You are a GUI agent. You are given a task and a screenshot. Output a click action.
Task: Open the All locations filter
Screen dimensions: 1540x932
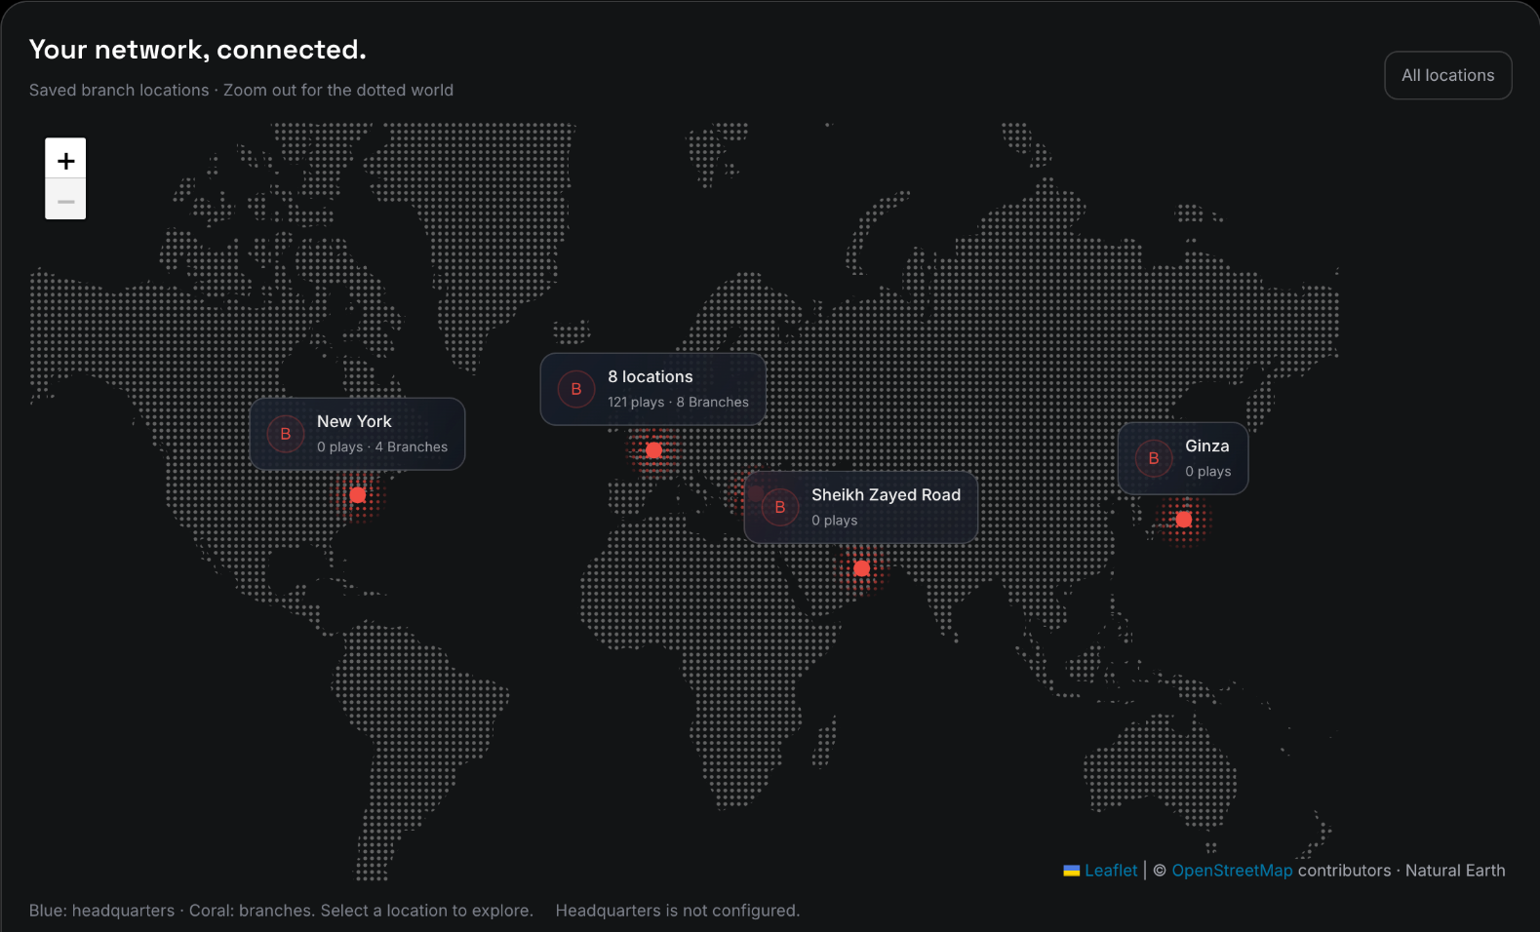click(1448, 75)
